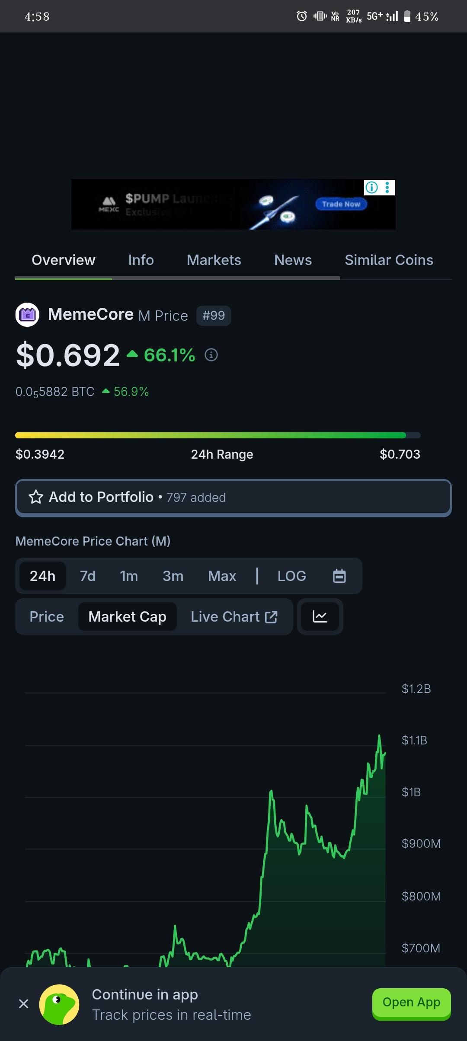Switch to the Markets tab

(214, 260)
